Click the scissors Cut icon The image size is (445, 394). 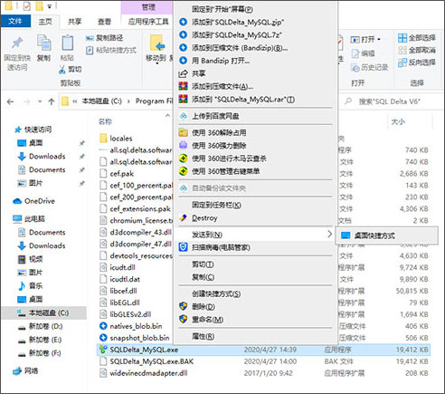pyautogui.click(x=62, y=70)
